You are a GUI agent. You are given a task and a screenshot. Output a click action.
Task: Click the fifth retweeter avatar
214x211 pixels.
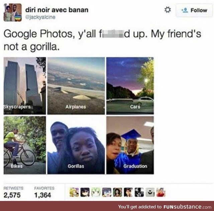pyautogui.click(x=117, y=192)
